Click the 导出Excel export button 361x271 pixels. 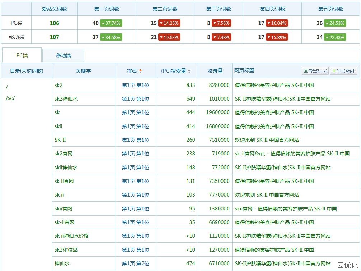[x=315, y=71]
